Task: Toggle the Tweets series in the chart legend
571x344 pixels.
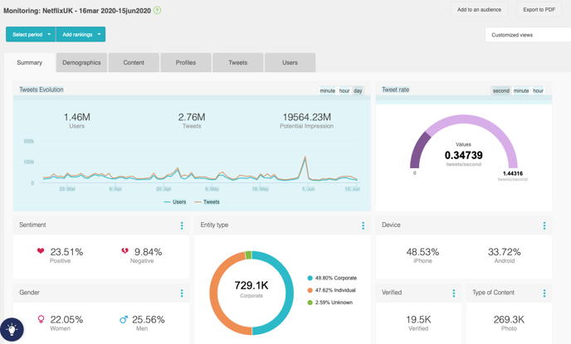Action: tap(207, 201)
